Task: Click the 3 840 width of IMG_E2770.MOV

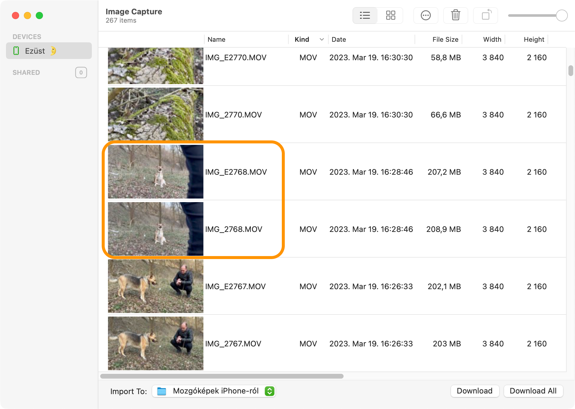Action: click(493, 58)
